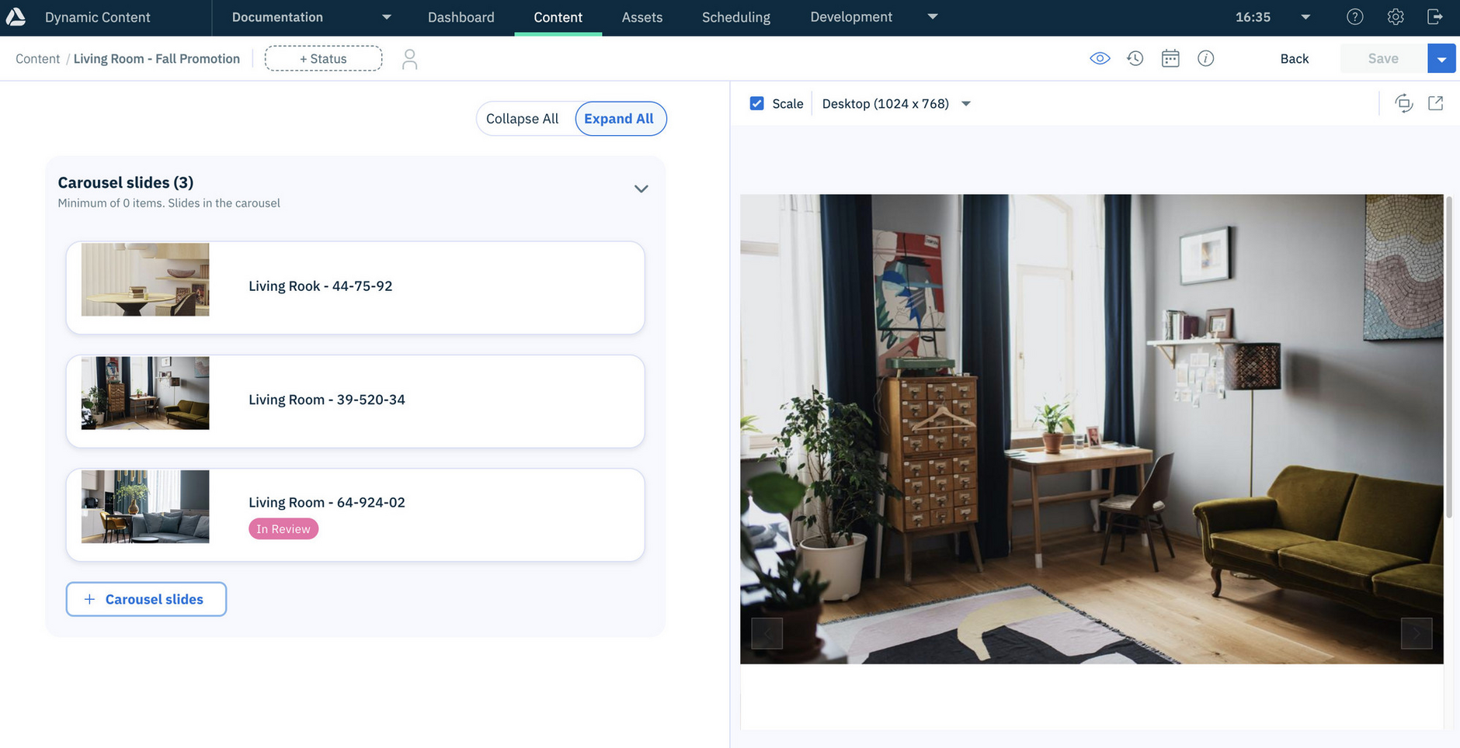Rotate the preview device orientation icon
The image size is (1460, 748).
pos(1403,103)
